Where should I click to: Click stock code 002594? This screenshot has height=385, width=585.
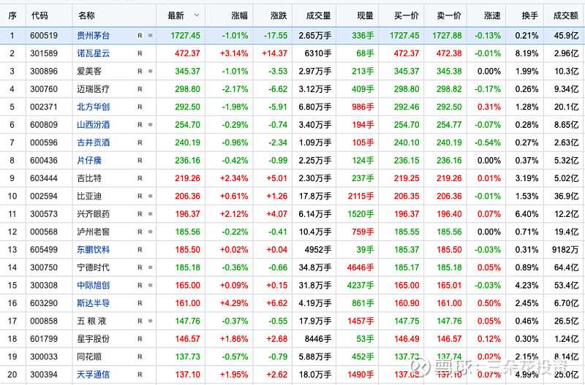(44, 197)
